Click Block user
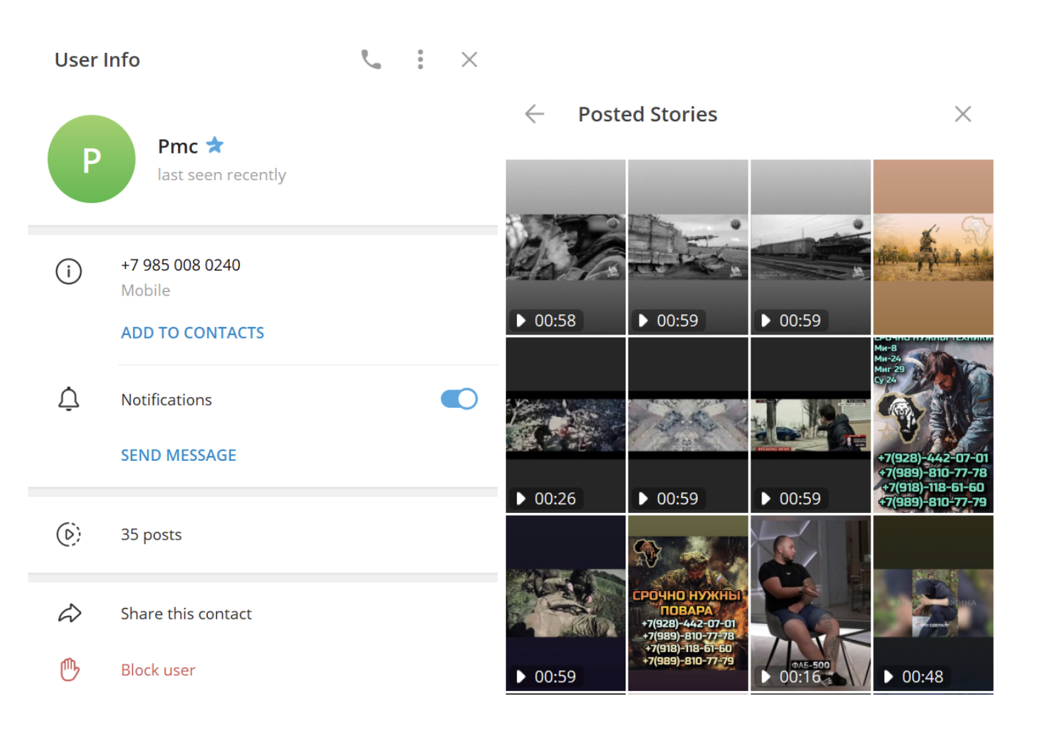The width and height of the screenshot is (1063, 735). [158, 670]
